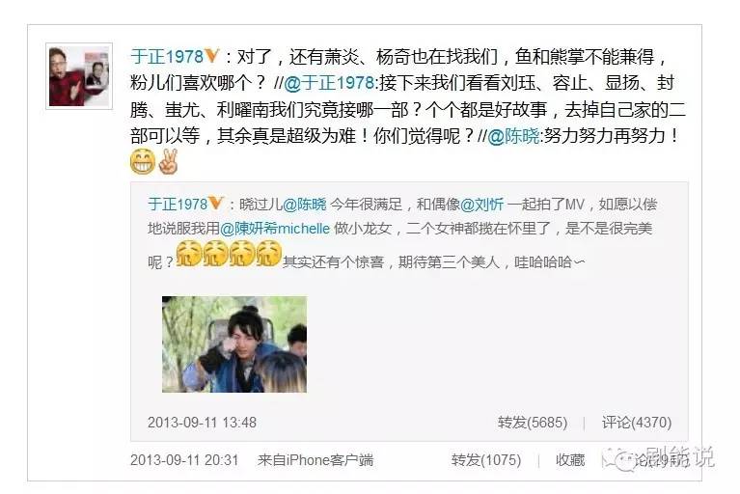Click the 收藏 favorite button
This screenshot has height=494, width=740.
click(x=570, y=460)
